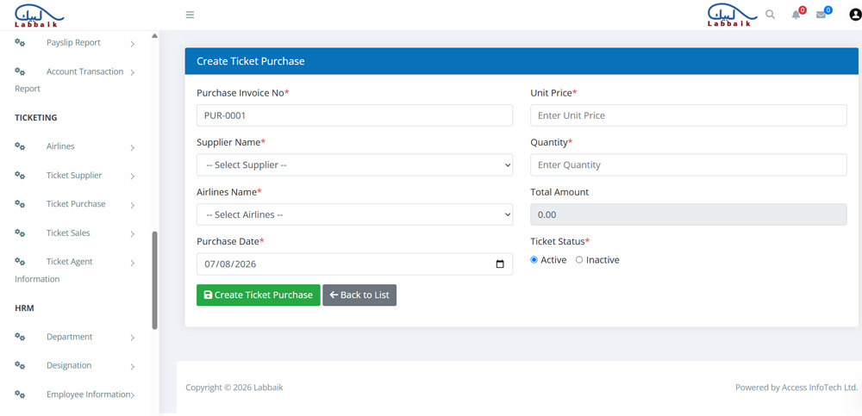Click the gear icon beside Department
Image resolution: width=862 pixels, height=416 pixels.
point(20,336)
